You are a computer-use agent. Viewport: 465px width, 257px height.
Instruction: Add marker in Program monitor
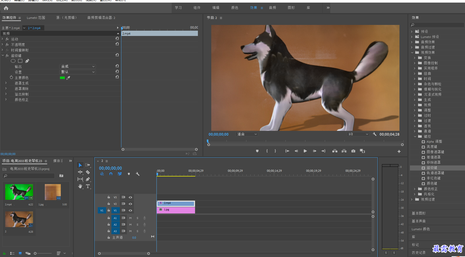coord(257,151)
